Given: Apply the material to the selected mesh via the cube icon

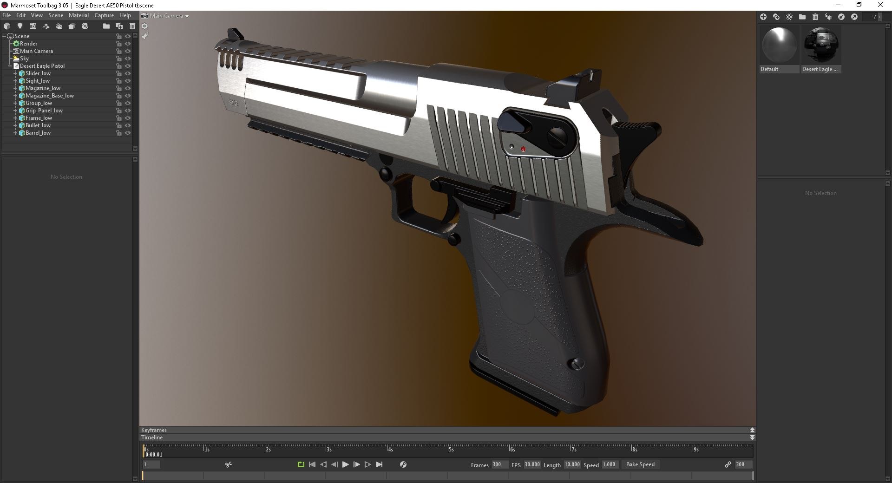Looking at the screenshot, I should [x=828, y=17].
